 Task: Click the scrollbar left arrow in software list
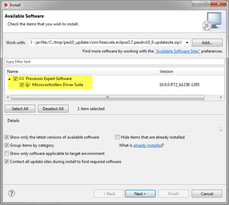pos(8,97)
